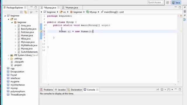This screenshot has height=105, width=187.
Task: Click Human class name on line 6
Action: [63, 32]
